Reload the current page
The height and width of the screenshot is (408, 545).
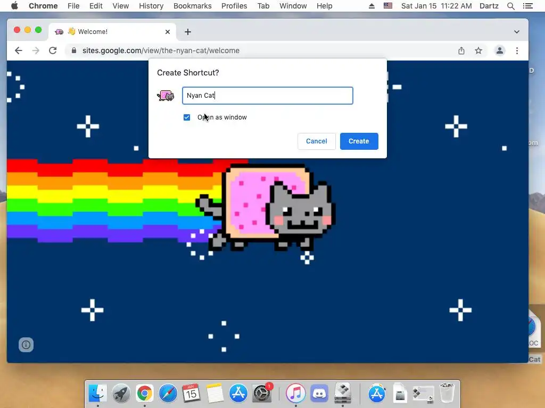pos(53,50)
